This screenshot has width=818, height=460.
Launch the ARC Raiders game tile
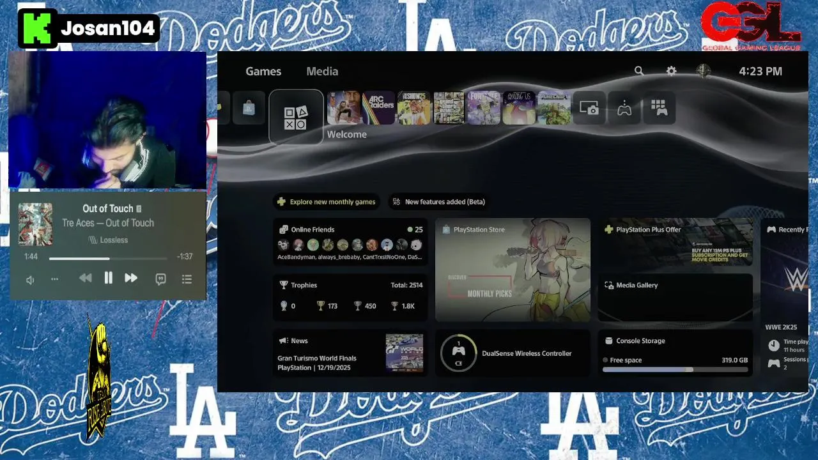coord(378,108)
